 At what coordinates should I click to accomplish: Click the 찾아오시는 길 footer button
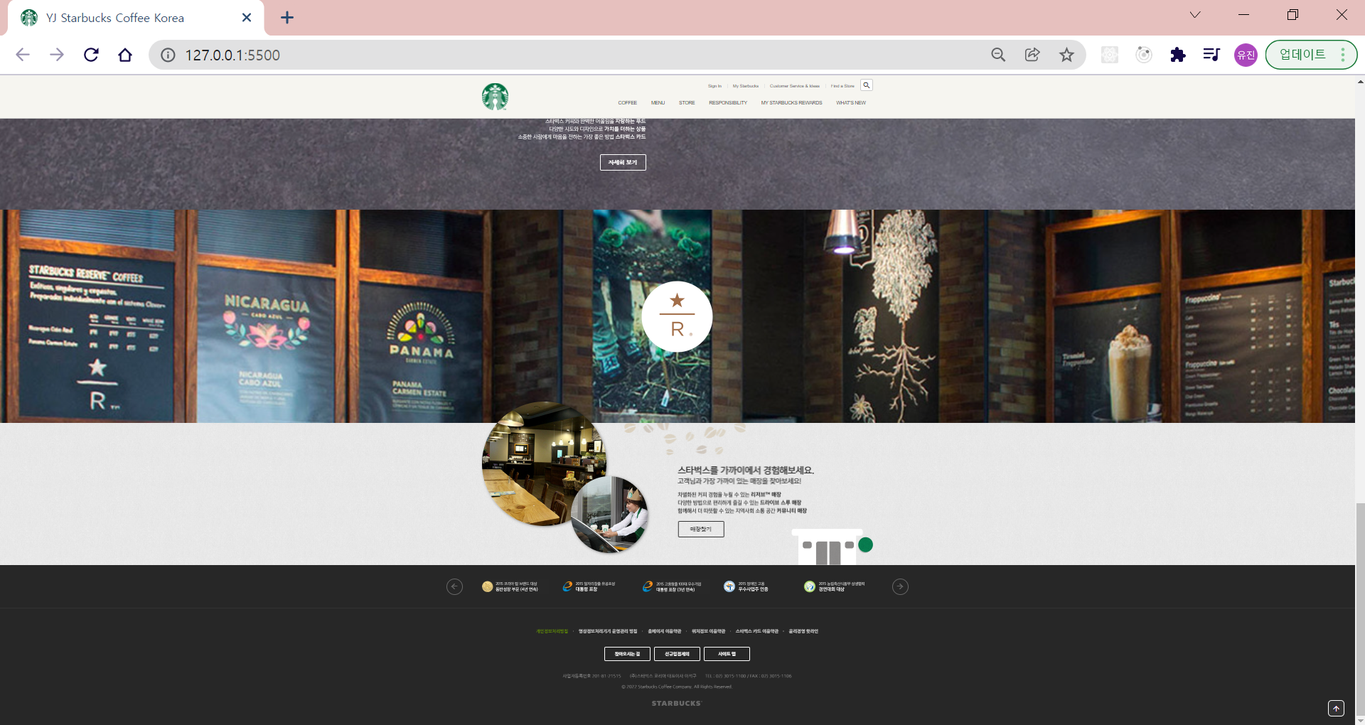click(627, 654)
